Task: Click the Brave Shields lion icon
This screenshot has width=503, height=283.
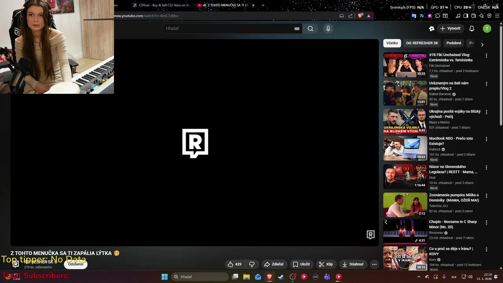Action: [x=360, y=16]
